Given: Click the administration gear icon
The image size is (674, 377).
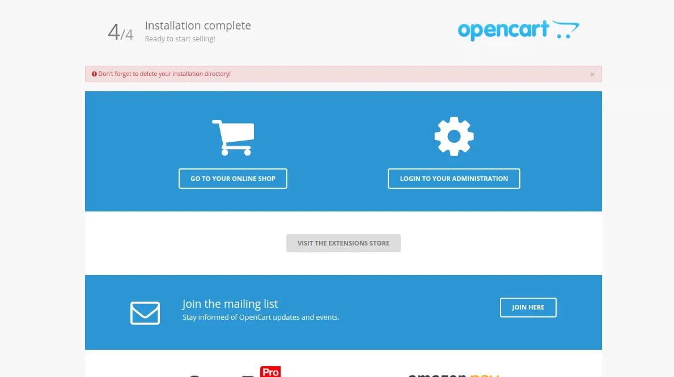Looking at the screenshot, I should [x=454, y=136].
